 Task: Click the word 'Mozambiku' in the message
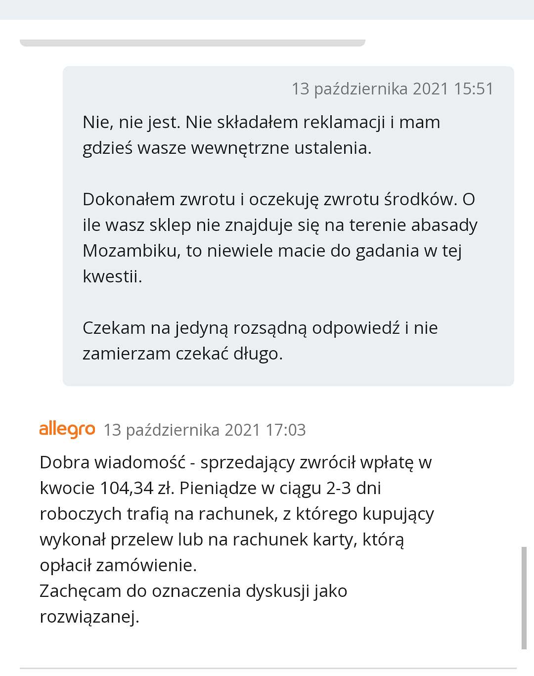tap(130, 251)
